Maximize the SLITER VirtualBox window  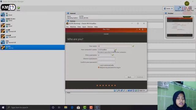click(x=138, y=24)
